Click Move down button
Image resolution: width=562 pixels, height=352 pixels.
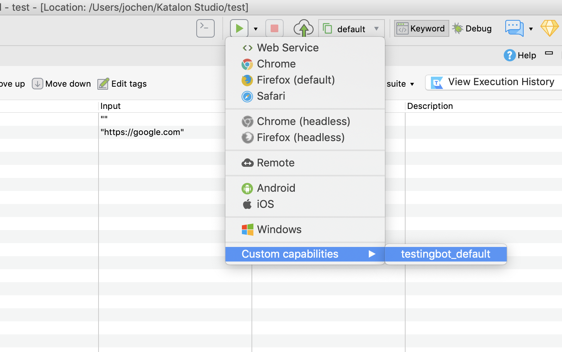click(61, 84)
